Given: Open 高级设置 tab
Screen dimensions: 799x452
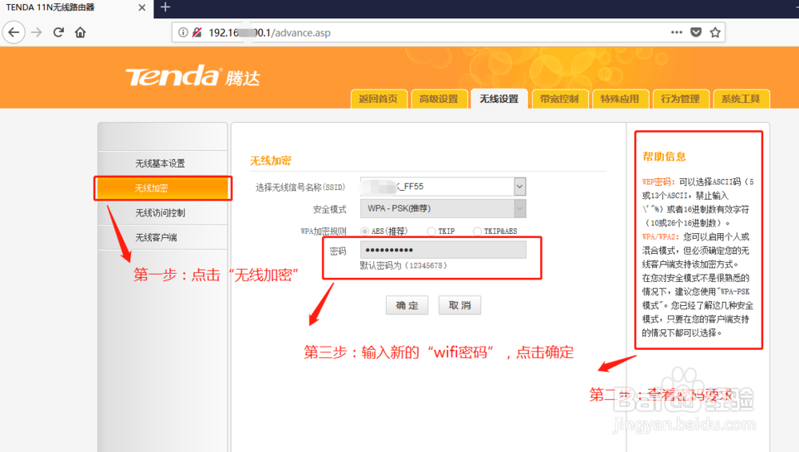Looking at the screenshot, I should (x=439, y=99).
